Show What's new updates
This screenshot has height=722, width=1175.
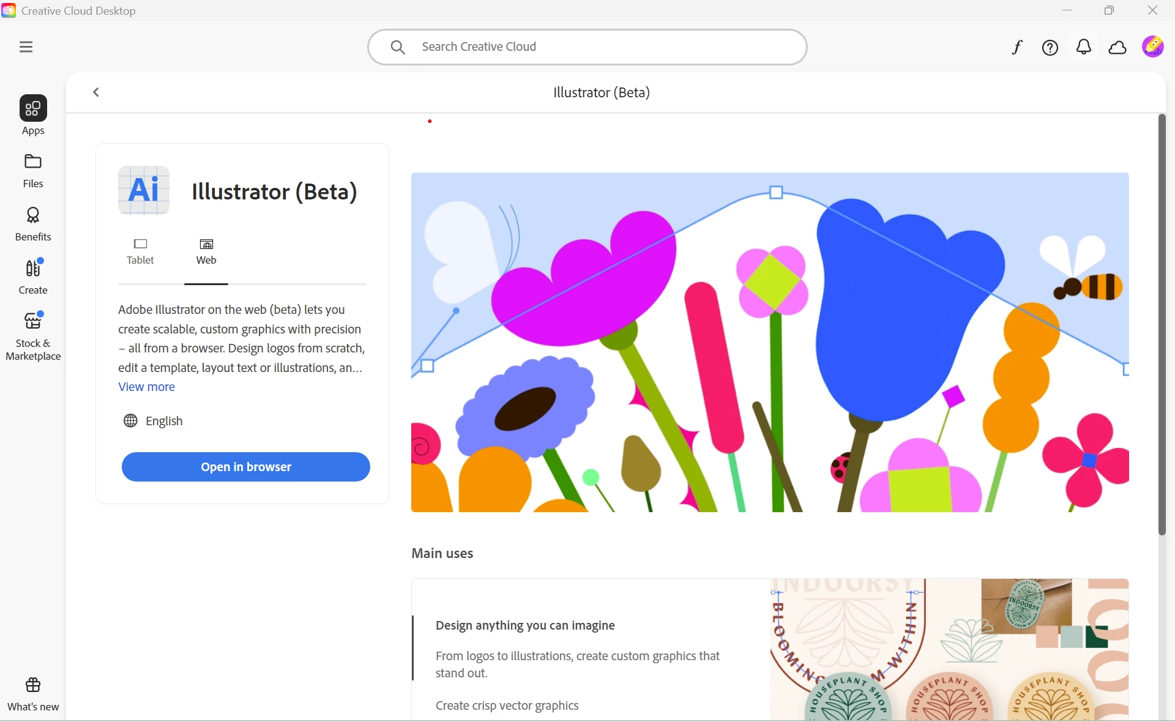click(33, 693)
